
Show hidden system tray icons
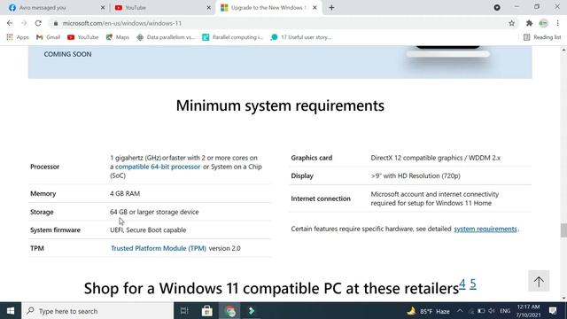pyautogui.click(x=460, y=311)
